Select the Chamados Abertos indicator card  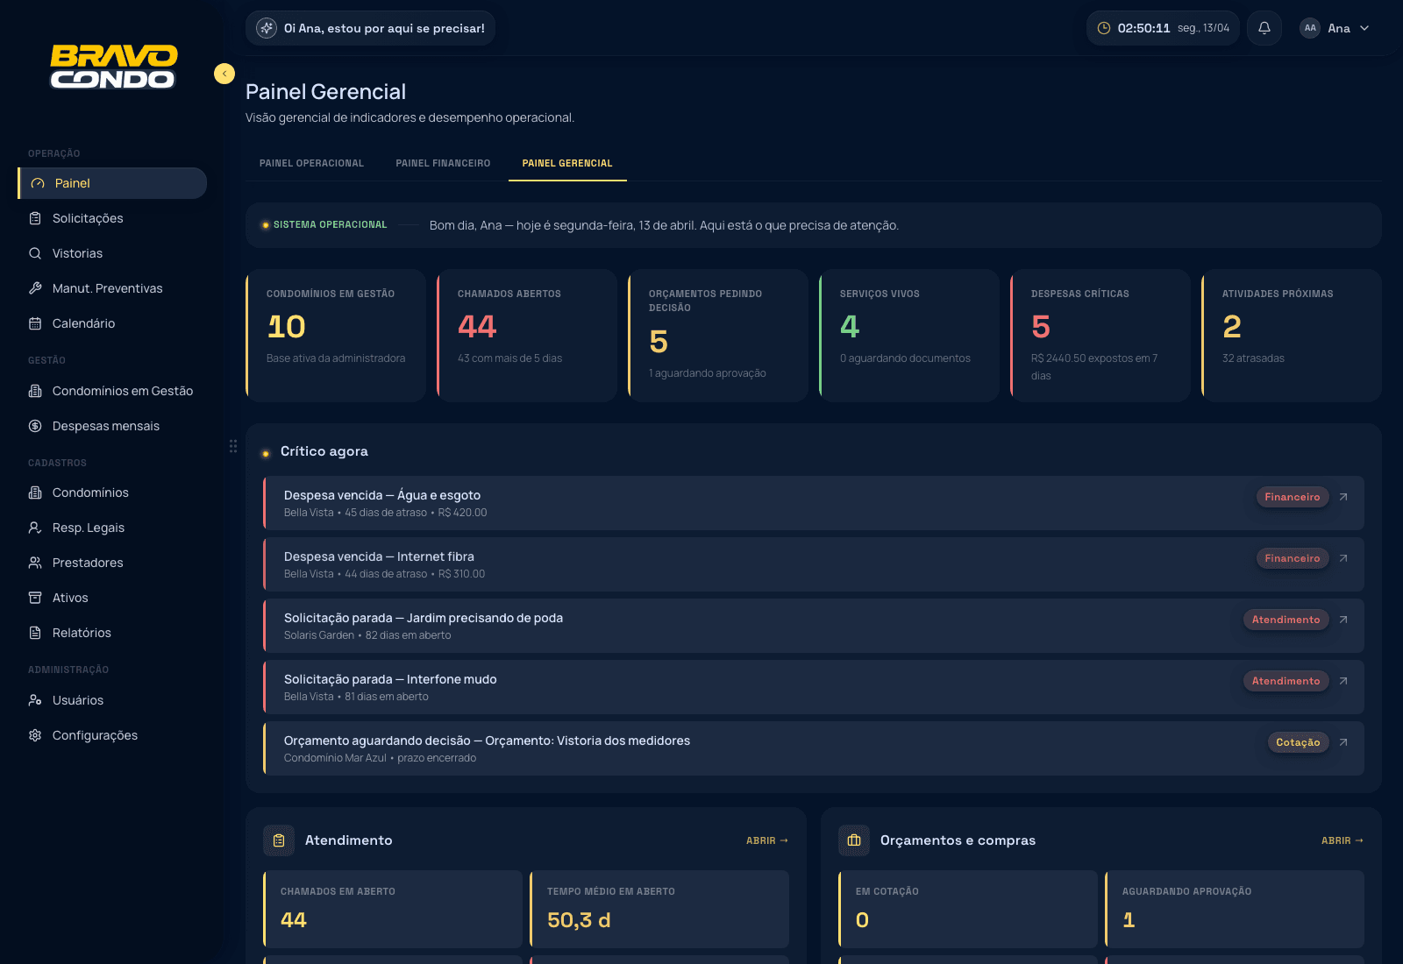pos(528,336)
